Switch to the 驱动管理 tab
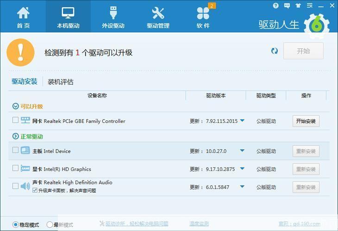The width and height of the screenshot is (338, 231). pyautogui.click(x=158, y=18)
